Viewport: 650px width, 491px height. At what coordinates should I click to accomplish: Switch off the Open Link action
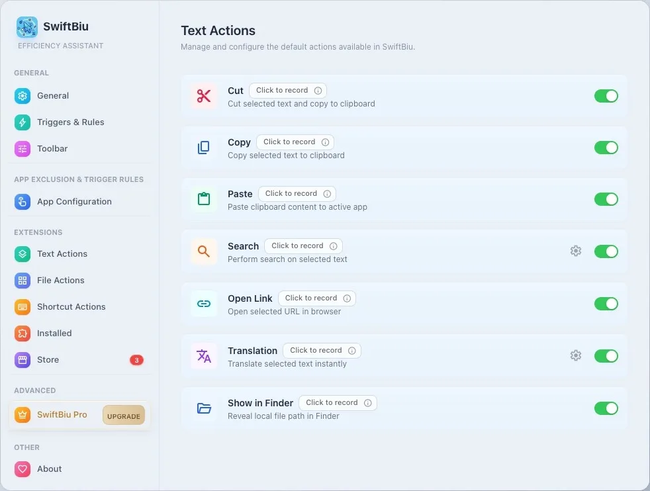tap(606, 304)
